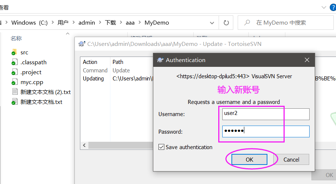
Task: Click the search magnifier icon
Action: coord(247,22)
